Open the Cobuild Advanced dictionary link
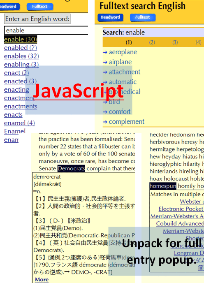Image resolution: width=204 pixels, height=283 pixels. coord(180,223)
